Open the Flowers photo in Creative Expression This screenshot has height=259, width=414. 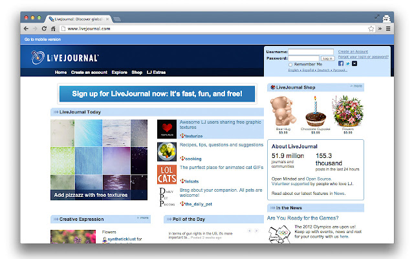[x=73, y=236]
